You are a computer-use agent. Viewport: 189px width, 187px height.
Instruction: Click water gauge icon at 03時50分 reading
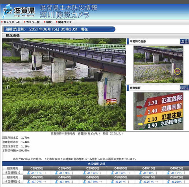[x=84, y=173]
